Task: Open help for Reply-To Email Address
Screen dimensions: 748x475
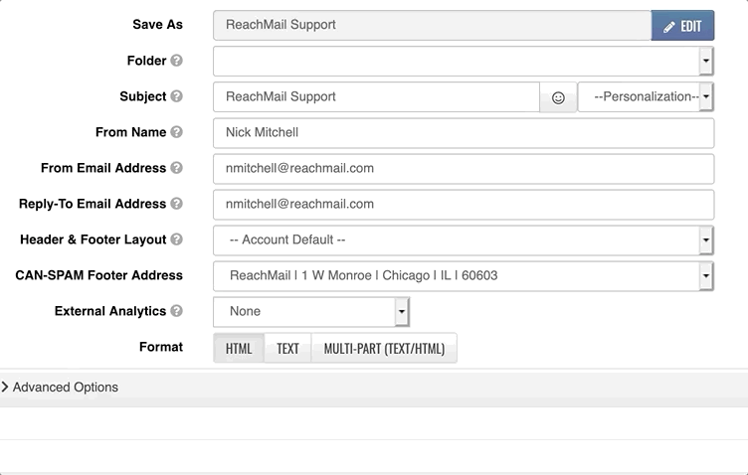Action: (176, 204)
